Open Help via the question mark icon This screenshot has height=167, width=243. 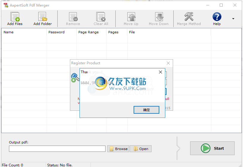(x=217, y=17)
